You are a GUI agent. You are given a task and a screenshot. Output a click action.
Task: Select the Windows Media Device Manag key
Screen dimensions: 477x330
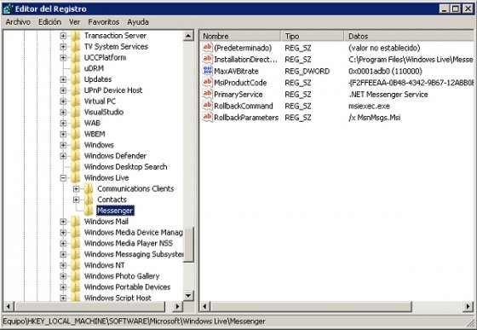coord(133,232)
